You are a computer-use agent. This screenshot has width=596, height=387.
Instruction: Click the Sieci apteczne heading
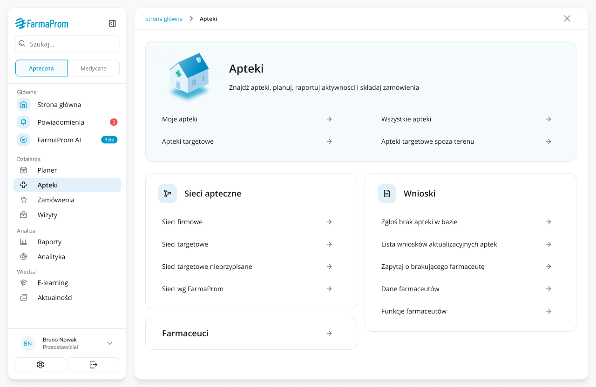pyautogui.click(x=213, y=193)
